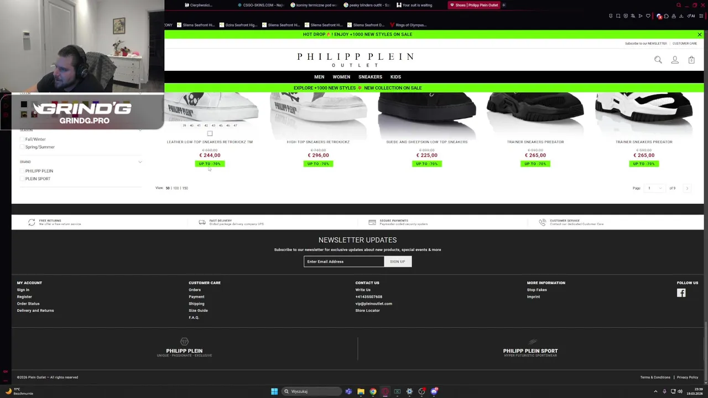The image size is (708, 398).
Task: Open the browser downloads icon
Action: (x=681, y=16)
